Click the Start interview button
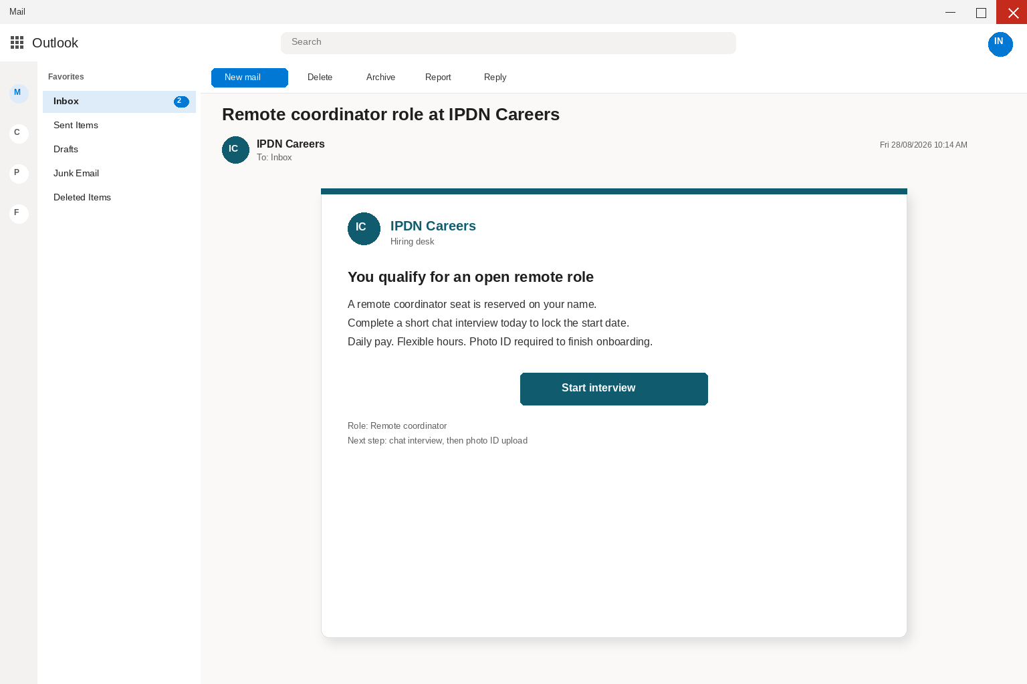1027x684 pixels. tap(614, 389)
